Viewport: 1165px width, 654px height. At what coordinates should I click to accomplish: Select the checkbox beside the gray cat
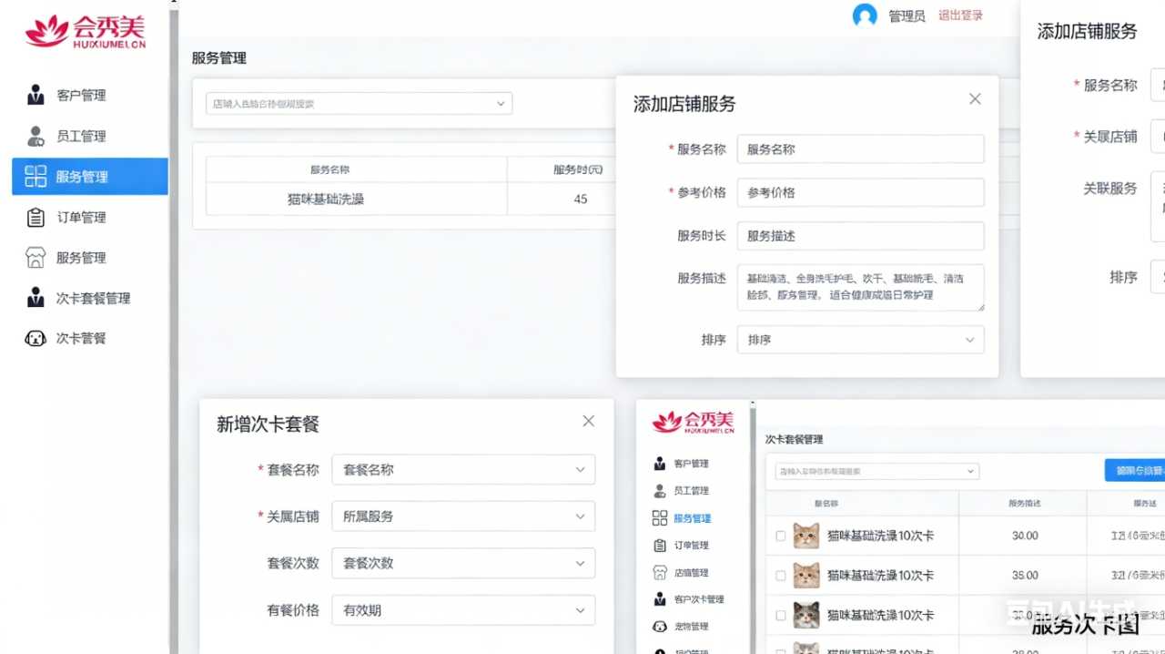[780, 616]
